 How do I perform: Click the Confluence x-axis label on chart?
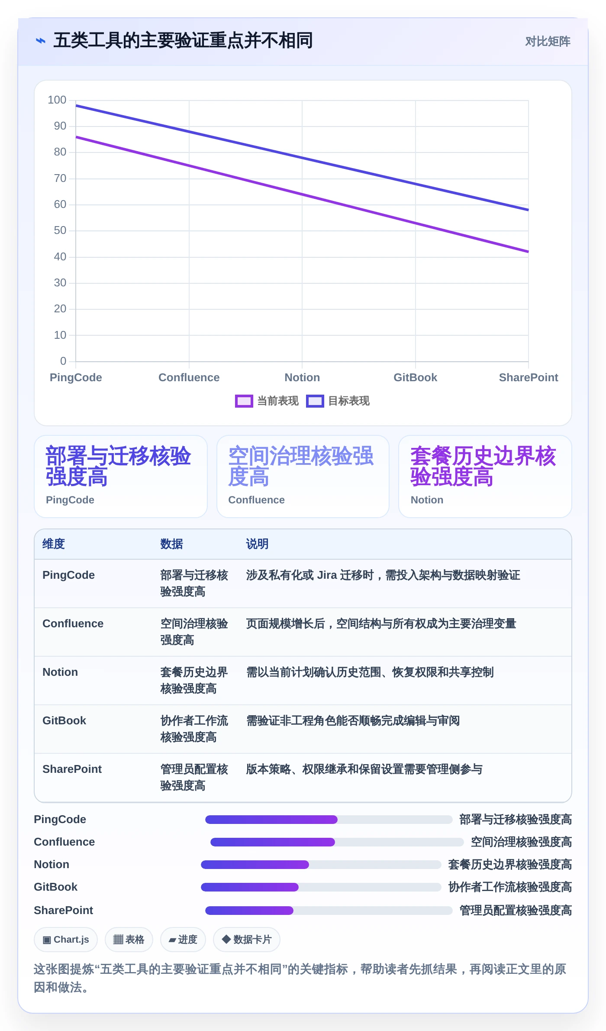[x=189, y=377]
